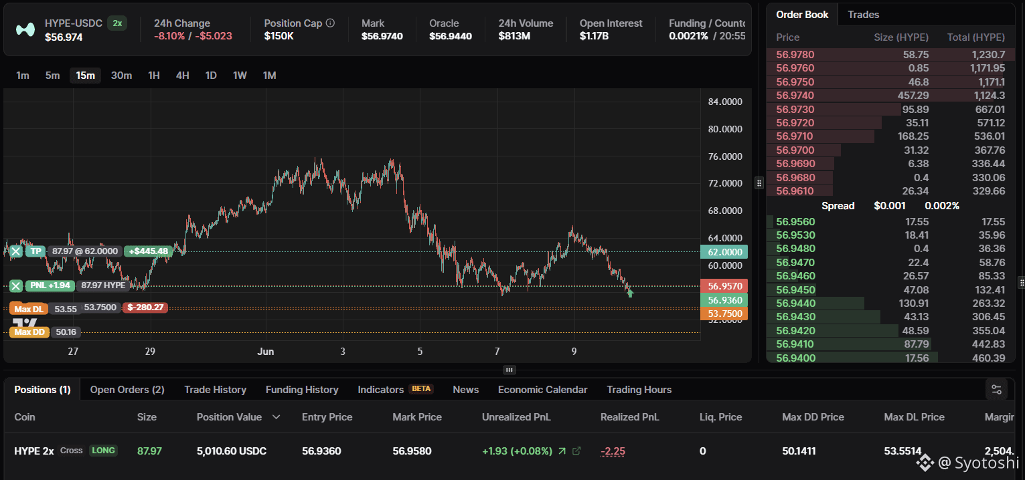The width and height of the screenshot is (1025, 480).
Task: Open the HYPE-USDC pair selector
Action: [74, 23]
